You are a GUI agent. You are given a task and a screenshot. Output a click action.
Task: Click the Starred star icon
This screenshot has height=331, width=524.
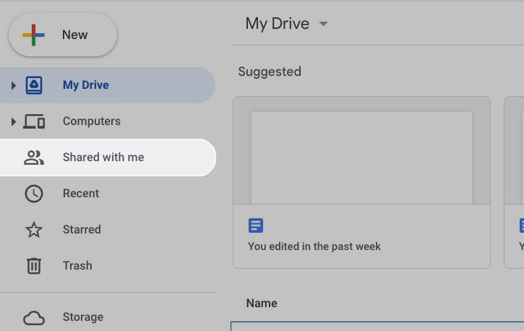click(x=34, y=230)
